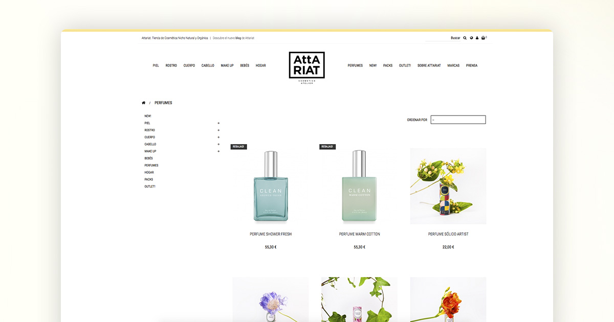Select Bebés in the sidebar
The height and width of the screenshot is (322, 614).
pyautogui.click(x=148, y=158)
